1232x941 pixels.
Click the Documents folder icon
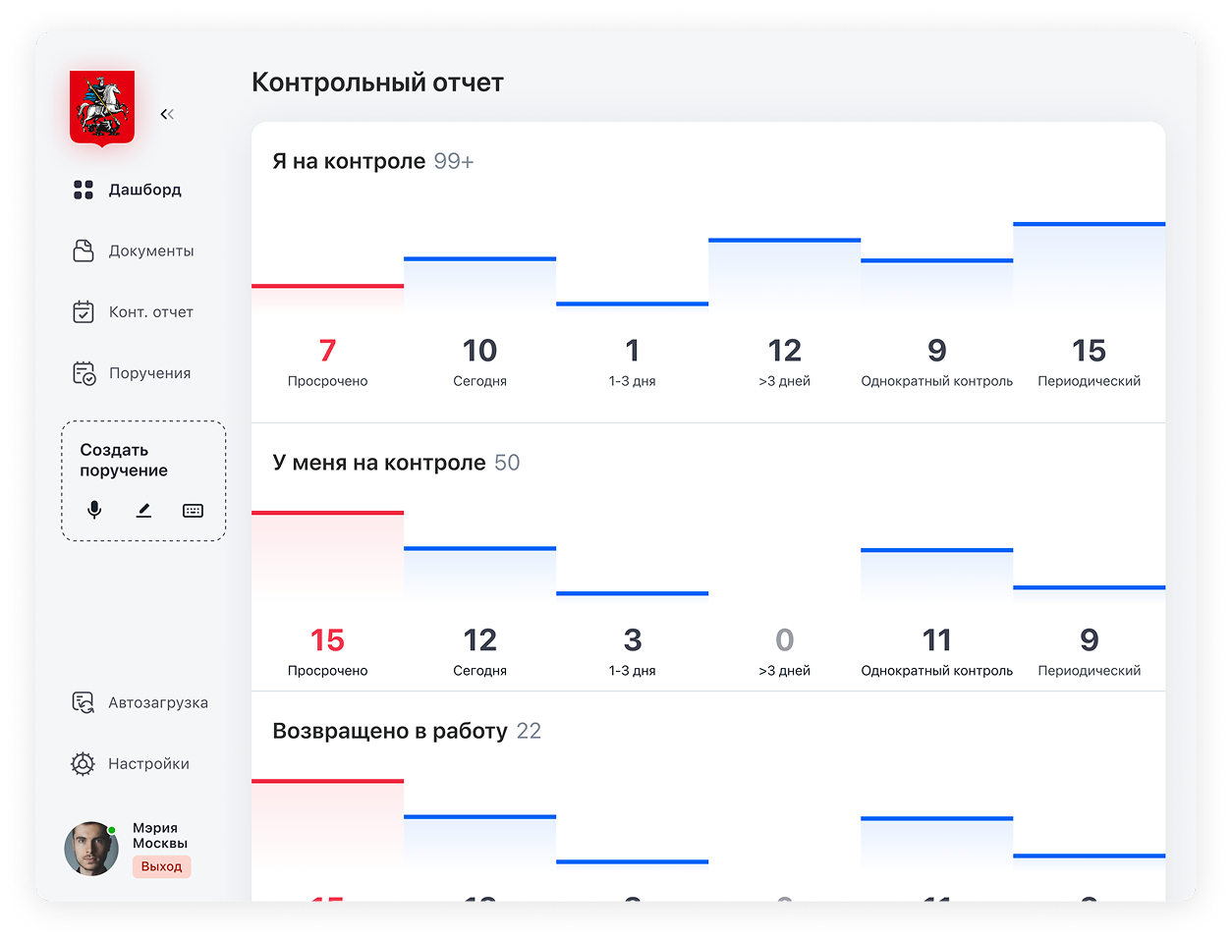point(84,250)
